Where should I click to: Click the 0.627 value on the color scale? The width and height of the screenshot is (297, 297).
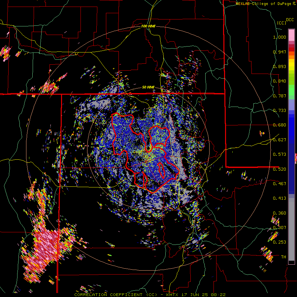pyautogui.click(x=280, y=140)
